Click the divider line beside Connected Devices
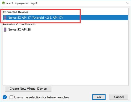Viewport: 131px width, 102px height. tap(79, 12)
